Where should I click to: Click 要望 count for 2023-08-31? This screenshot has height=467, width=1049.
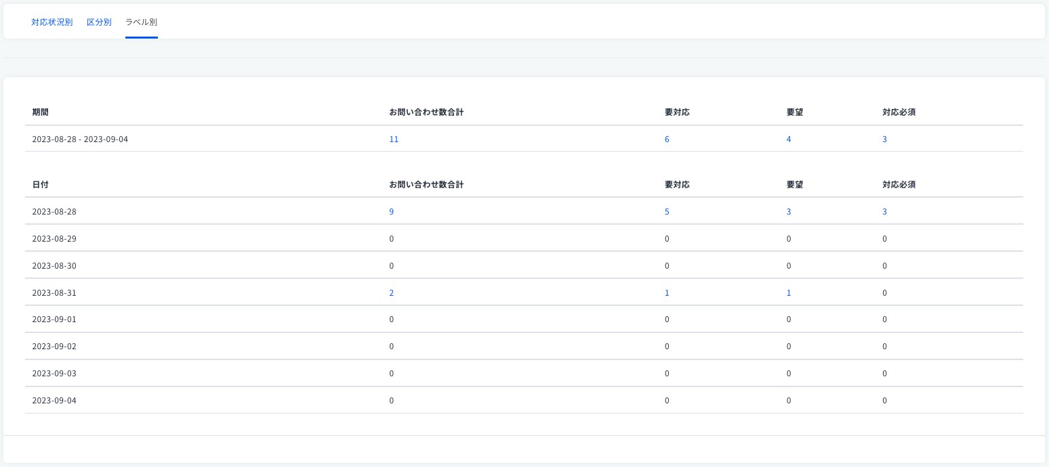[x=788, y=293]
